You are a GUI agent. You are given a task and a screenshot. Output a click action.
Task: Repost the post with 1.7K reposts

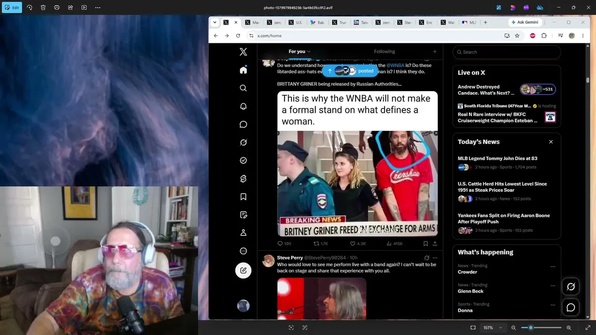pos(321,243)
